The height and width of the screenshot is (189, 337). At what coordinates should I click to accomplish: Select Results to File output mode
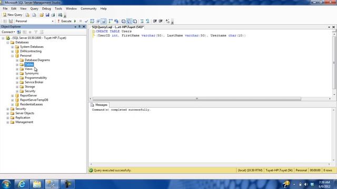135,21
